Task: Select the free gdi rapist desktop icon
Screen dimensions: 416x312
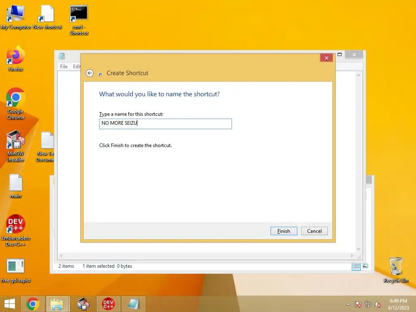Action: coord(16,271)
